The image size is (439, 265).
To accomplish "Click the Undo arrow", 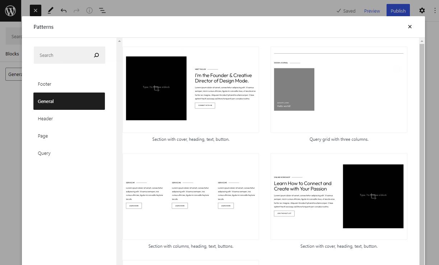I will (x=64, y=11).
